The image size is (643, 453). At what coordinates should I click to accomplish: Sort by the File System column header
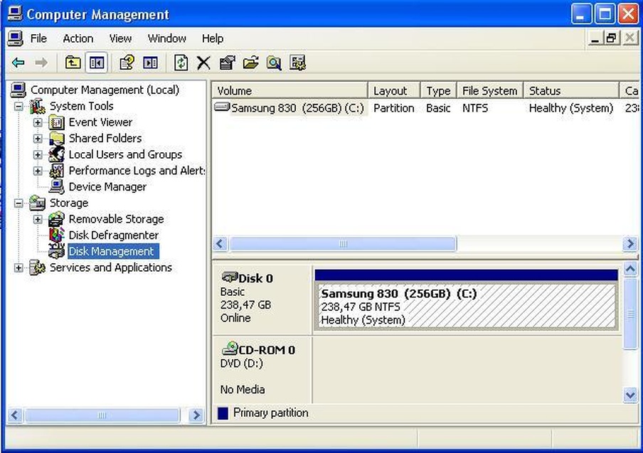[490, 90]
